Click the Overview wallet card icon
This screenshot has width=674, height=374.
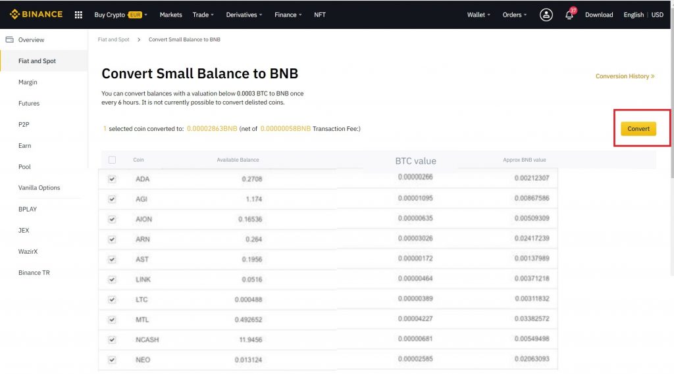click(x=9, y=39)
